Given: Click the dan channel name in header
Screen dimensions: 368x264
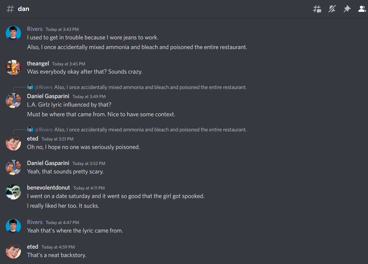Looking at the screenshot, I should tap(24, 9).
